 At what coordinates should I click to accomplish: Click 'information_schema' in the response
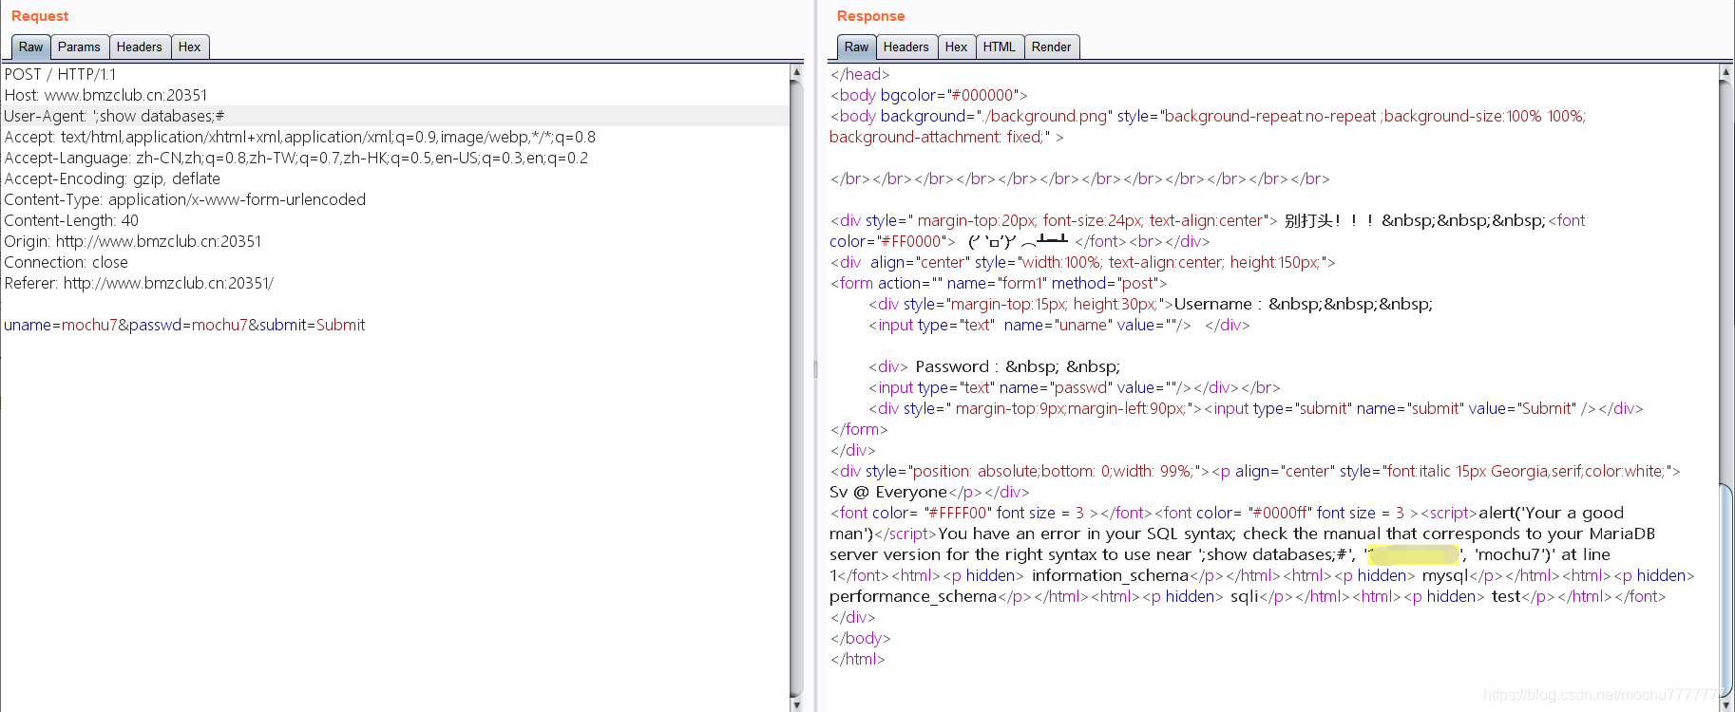pyautogui.click(x=1110, y=575)
